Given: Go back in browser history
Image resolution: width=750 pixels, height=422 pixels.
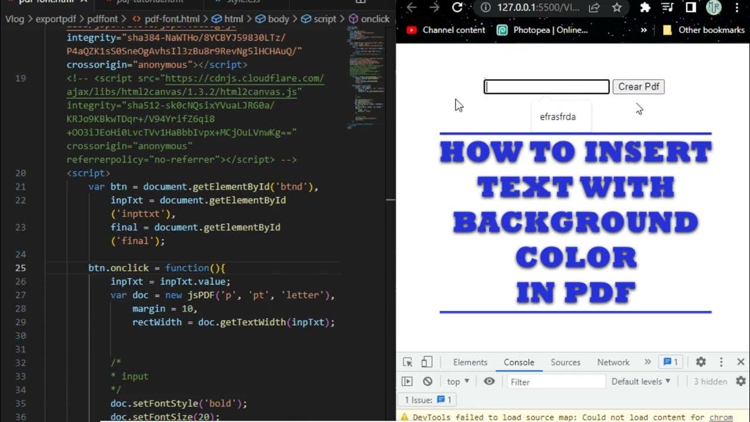Looking at the screenshot, I should [x=411, y=8].
